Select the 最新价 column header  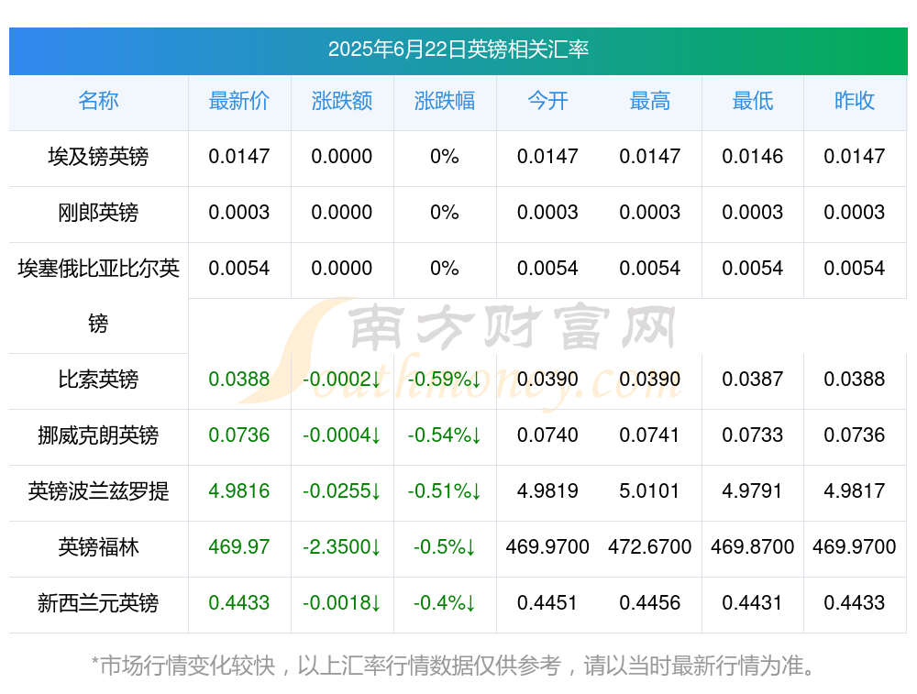[x=238, y=101]
